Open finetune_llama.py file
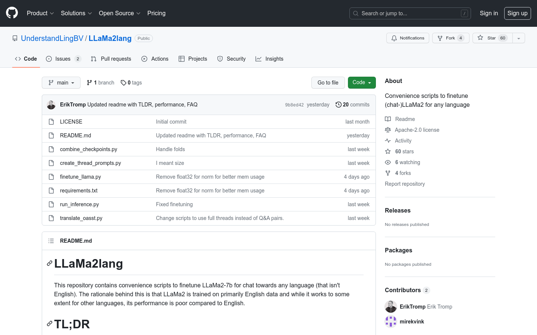This screenshot has height=335, width=537. (x=81, y=177)
